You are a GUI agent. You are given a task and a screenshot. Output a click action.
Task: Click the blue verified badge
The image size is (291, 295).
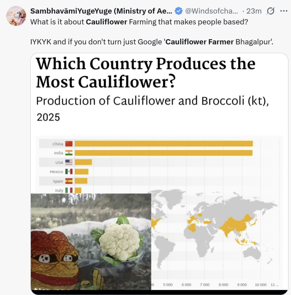pos(179,11)
